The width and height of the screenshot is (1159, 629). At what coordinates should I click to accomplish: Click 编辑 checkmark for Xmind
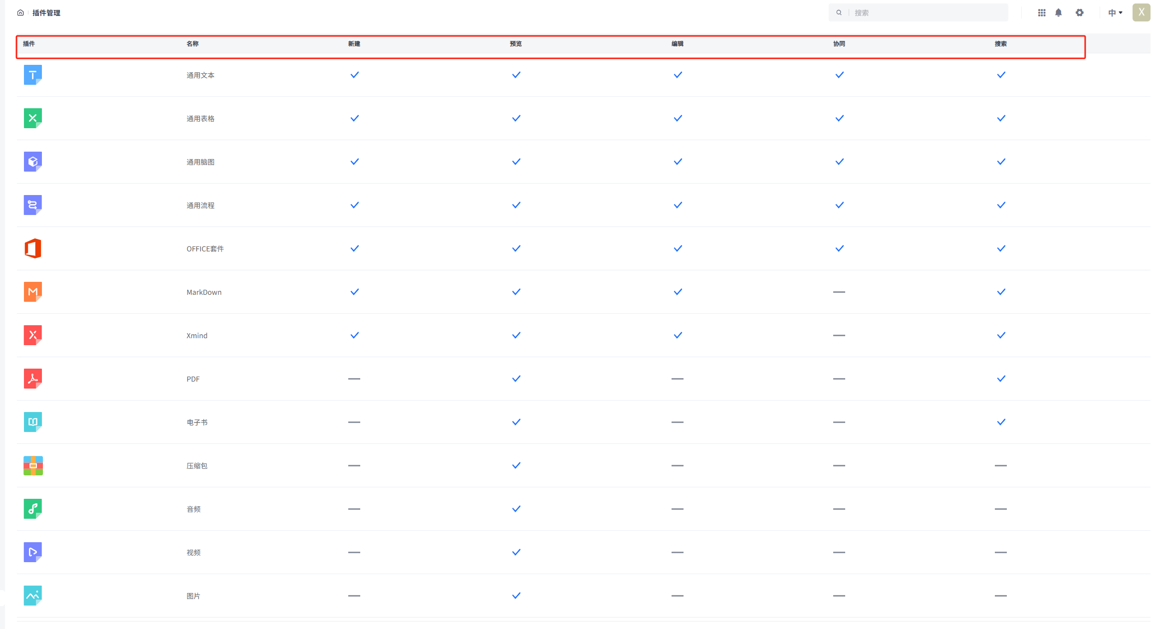[678, 335]
